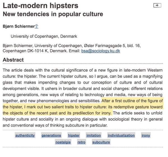Click the Abstract section heading
This screenshot has height=157, width=168.
(x=13, y=60)
